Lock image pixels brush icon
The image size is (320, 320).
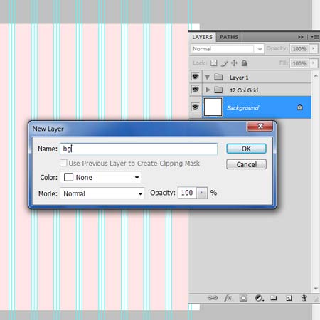(224, 63)
